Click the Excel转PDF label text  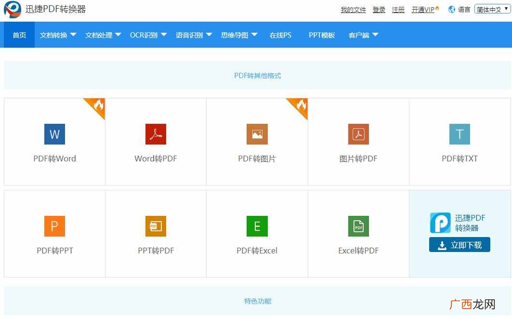point(358,251)
